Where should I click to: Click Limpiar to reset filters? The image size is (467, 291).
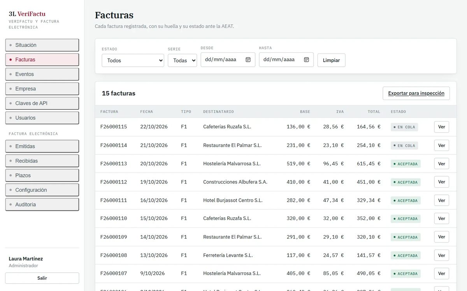[331, 60]
